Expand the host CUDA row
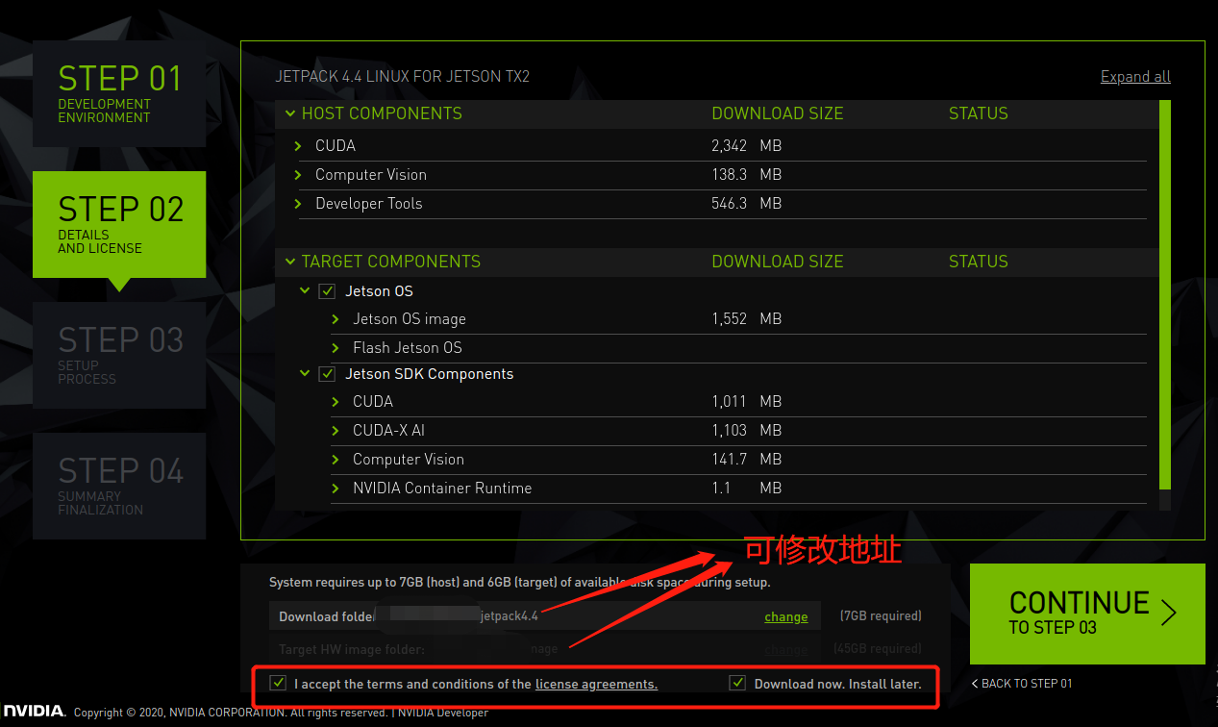The image size is (1218, 727). click(299, 146)
